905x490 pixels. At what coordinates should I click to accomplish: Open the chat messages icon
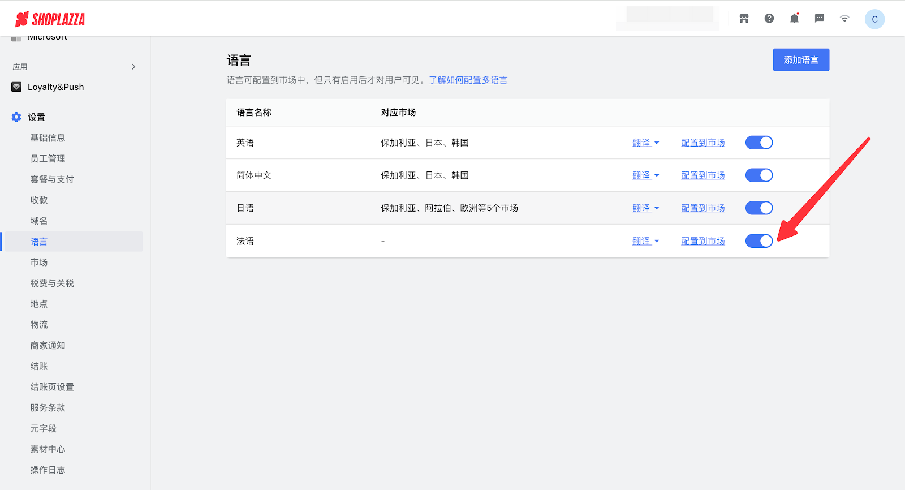click(819, 19)
